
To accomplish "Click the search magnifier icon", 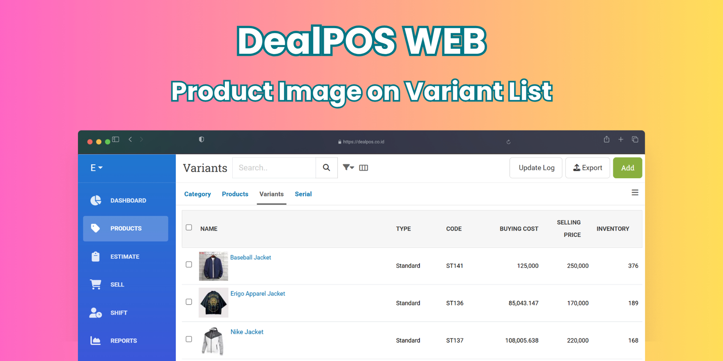I will pyautogui.click(x=326, y=168).
